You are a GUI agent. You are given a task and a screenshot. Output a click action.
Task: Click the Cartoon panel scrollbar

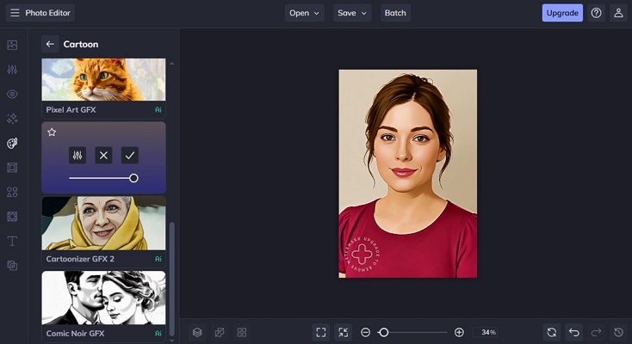(172, 279)
